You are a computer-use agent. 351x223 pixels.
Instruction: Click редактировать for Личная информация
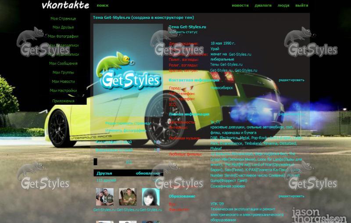point(291,114)
